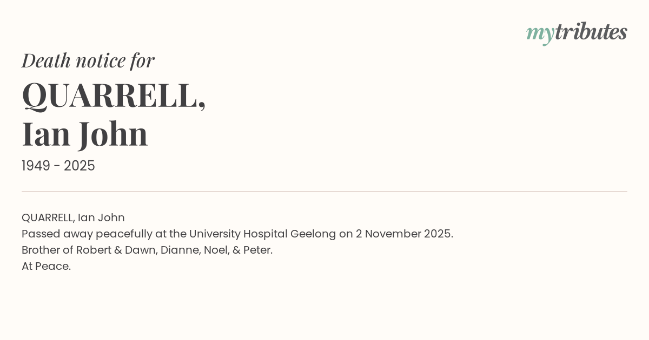Image resolution: width=649 pixels, height=340 pixels.
Task: Click the name "Noel"
Action: tap(215, 250)
